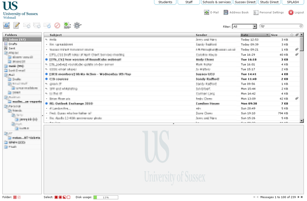Open the Schools & services tab
This screenshot has width=307, height=201.
(x=217, y=2)
